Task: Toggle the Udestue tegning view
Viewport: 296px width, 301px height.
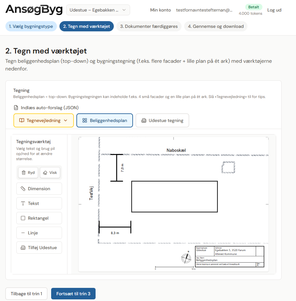Action: click(162, 120)
